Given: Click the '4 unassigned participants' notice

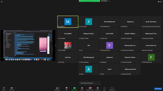Looking at the screenshot, I should point(90,83).
